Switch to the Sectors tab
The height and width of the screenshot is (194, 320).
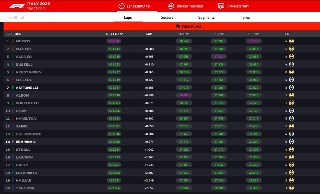click(167, 17)
